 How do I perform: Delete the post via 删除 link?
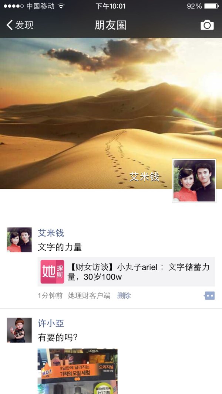[124, 295]
